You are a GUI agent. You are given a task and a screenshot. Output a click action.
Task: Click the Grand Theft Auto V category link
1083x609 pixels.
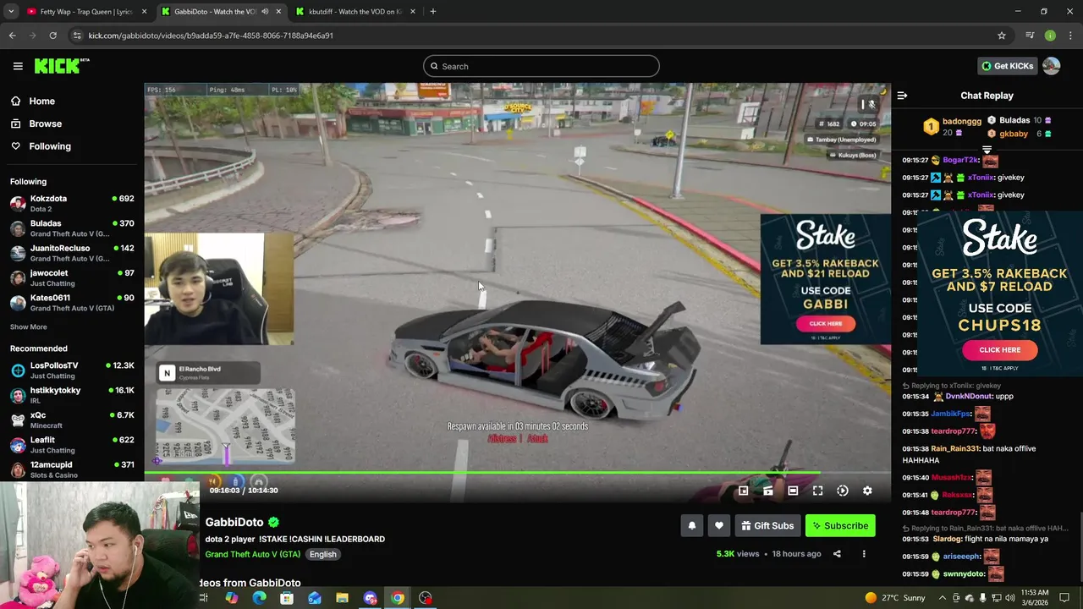click(252, 554)
